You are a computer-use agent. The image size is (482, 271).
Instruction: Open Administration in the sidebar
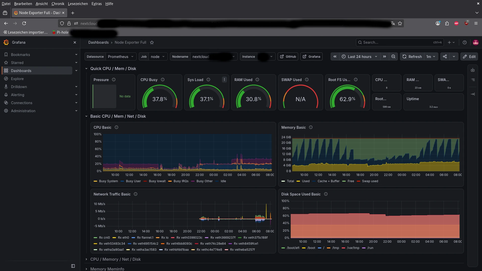click(23, 111)
